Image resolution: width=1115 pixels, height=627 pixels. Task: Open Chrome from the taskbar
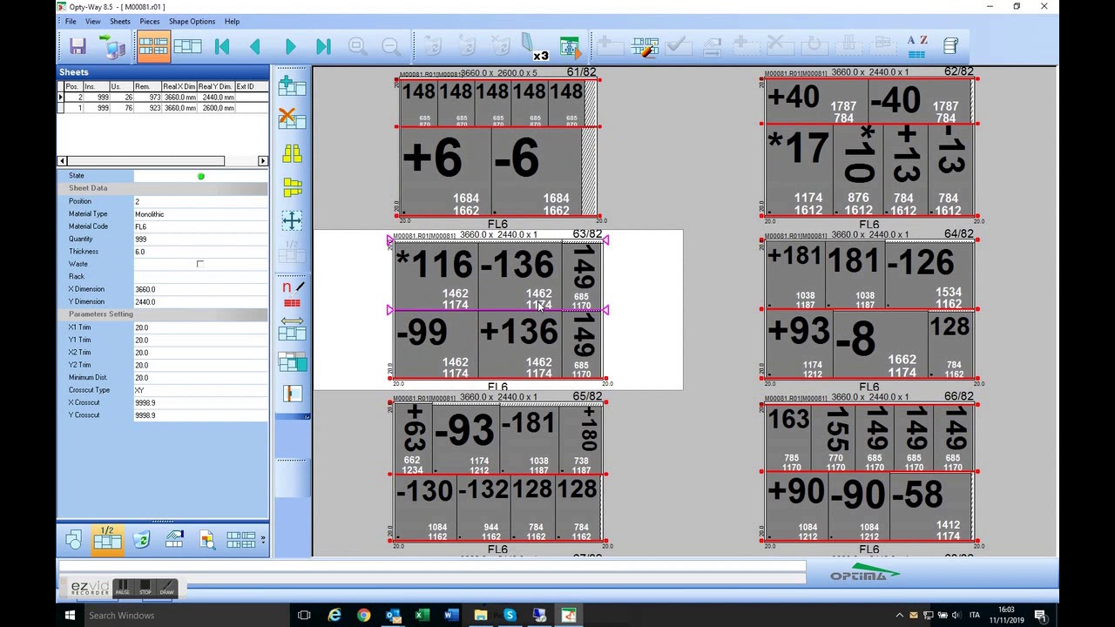pyautogui.click(x=363, y=616)
